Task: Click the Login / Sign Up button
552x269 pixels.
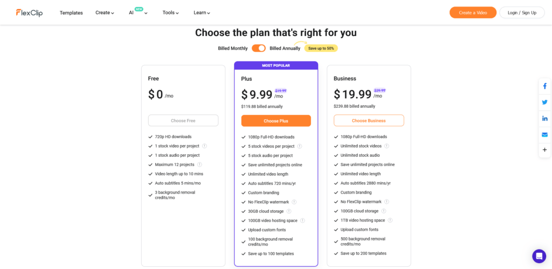Action: pos(522,13)
